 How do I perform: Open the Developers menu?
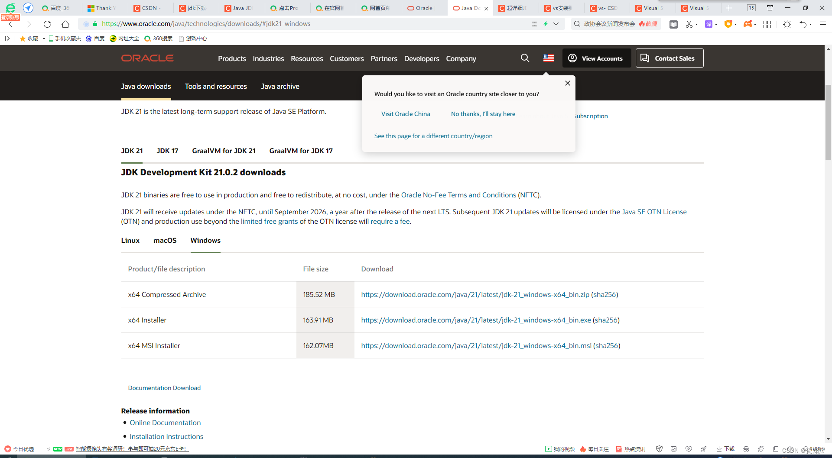[x=422, y=58]
